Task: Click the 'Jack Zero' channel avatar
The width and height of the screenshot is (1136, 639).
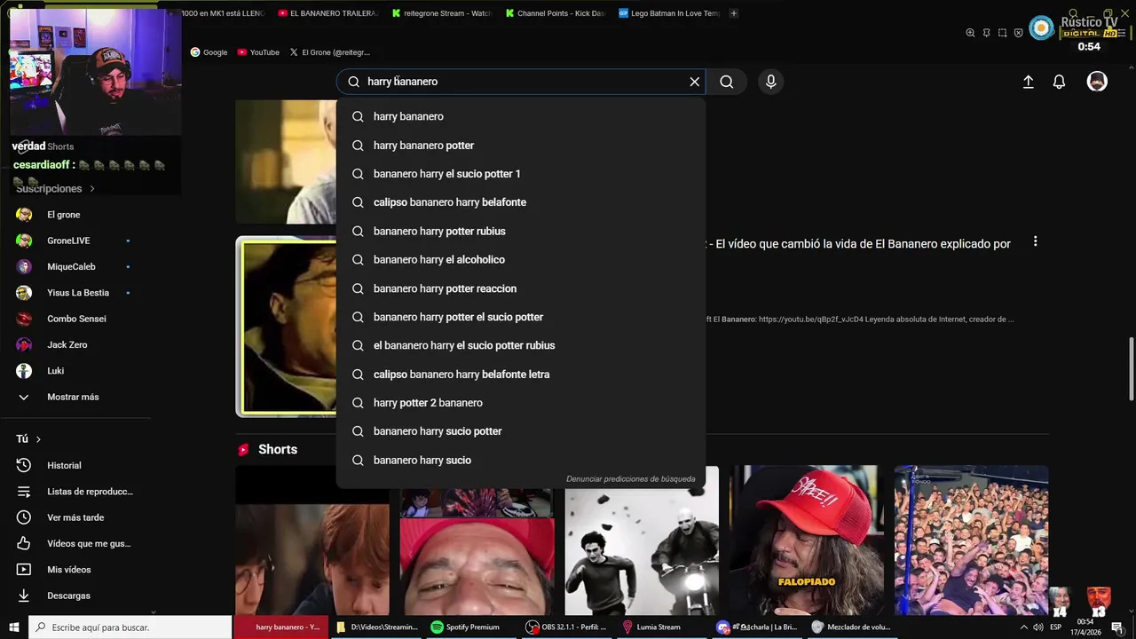Action: click(x=24, y=344)
